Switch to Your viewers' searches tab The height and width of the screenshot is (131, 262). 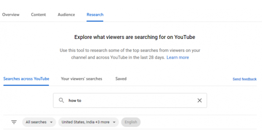click(x=82, y=79)
